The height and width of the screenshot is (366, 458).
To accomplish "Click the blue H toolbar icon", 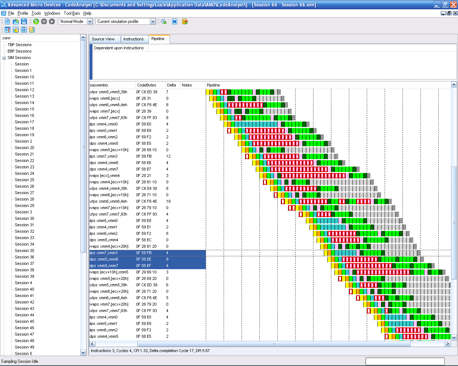I will [175, 21].
